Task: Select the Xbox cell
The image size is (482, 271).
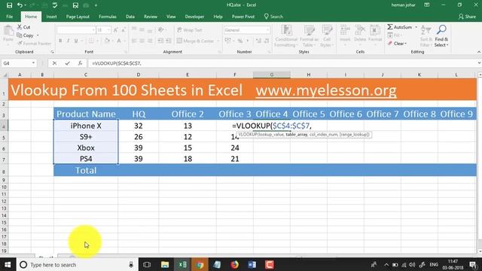Action: pos(86,148)
